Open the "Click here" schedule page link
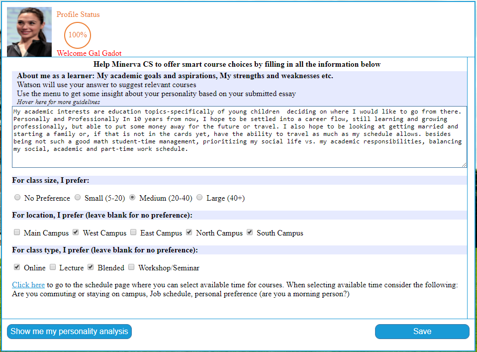This screenshot has width=477, height=352. point(28,285)
